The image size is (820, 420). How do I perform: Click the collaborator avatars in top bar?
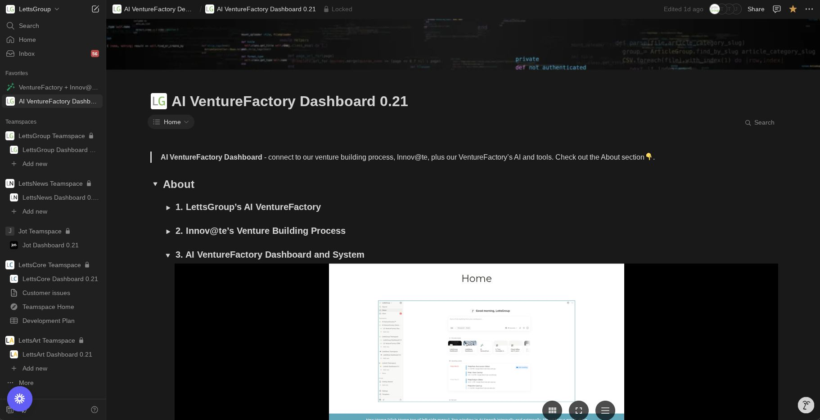(x=725, y=9)
